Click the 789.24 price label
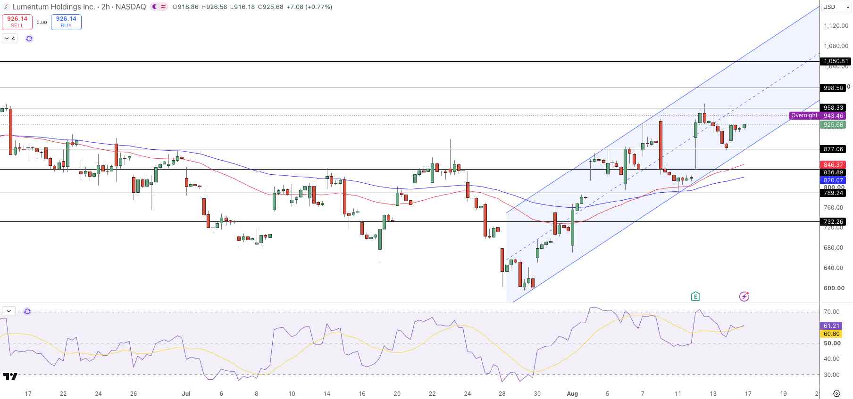The width and height of the screenshot is (853, 399). click(x=834, y=193)
